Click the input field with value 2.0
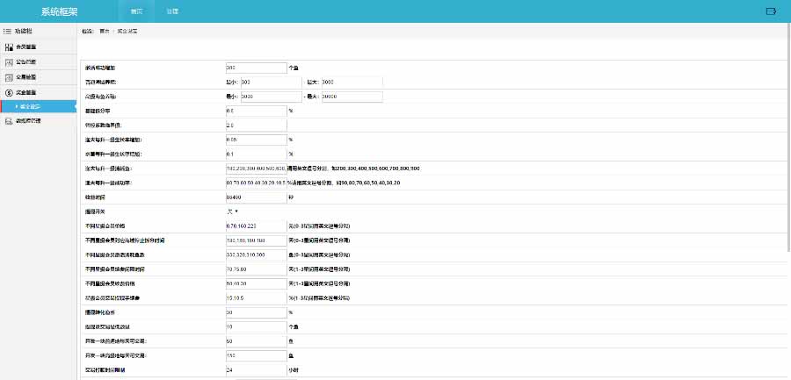 [256, 125]
